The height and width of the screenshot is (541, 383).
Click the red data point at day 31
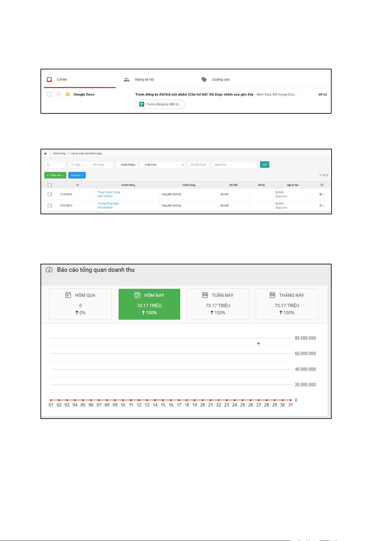[x=290, y=400]
